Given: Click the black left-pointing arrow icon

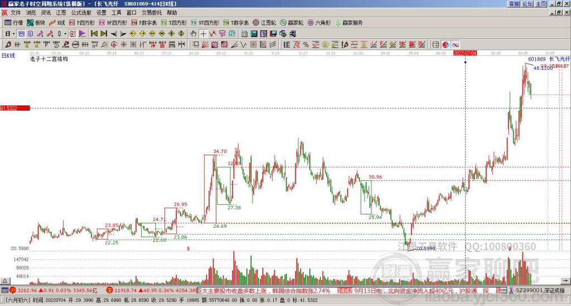Looking at the screenshot, I should pyautogui.click(x=113, y=34).
